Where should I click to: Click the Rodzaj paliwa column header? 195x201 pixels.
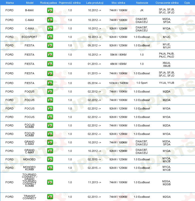click(48, 3)
